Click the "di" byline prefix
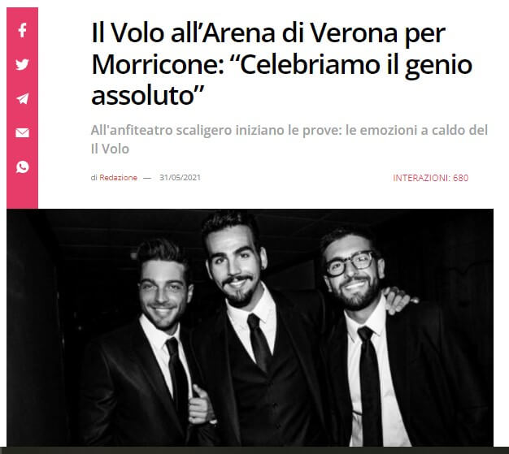509x454 pixels. 94,178
